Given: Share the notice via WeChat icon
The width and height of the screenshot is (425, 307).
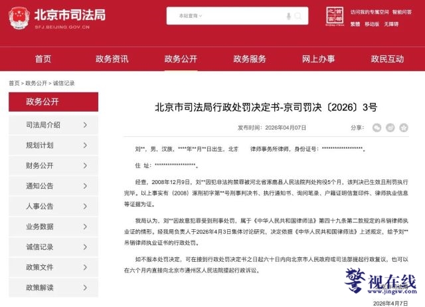Looking at the screenshot, I should click(x=377, y=128).
